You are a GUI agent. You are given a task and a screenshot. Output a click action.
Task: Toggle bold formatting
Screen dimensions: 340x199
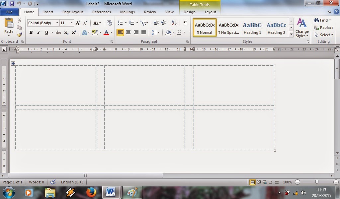[x=31, y=33]
